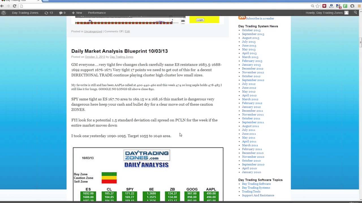Open the January 2013 archive
Image resolution: width=362 pixels, height=203 pixels.
[x=251, y=65]
